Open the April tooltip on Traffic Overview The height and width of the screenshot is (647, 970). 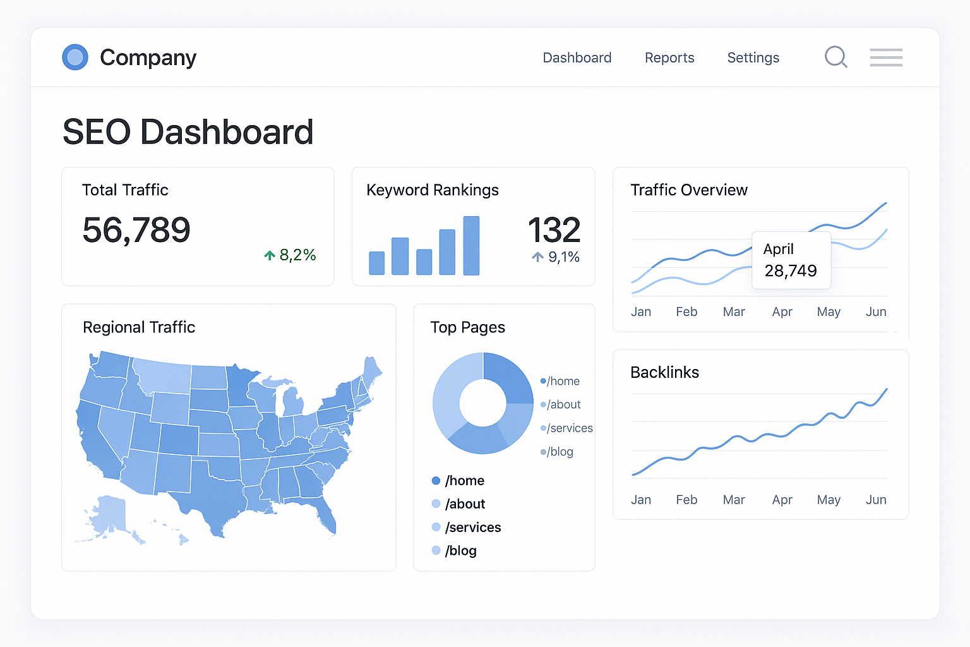click(x=791, y=260)
